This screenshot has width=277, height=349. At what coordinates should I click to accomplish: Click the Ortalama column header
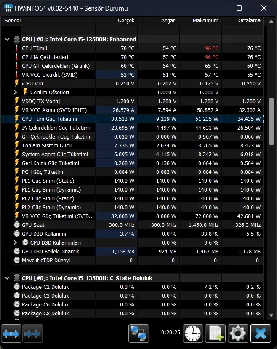coord(242,21)
